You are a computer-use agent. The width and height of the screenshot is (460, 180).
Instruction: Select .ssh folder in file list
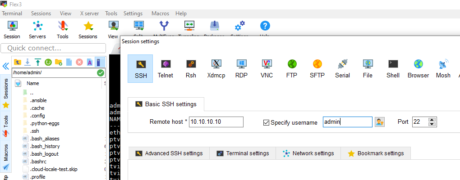coord(34,131)
